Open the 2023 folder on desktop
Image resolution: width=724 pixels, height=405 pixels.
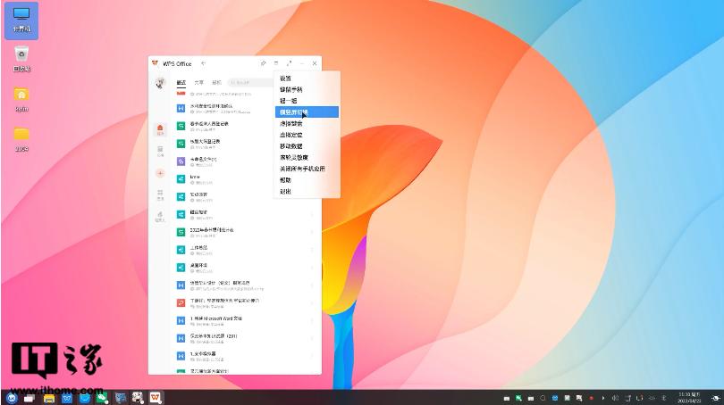21,139
